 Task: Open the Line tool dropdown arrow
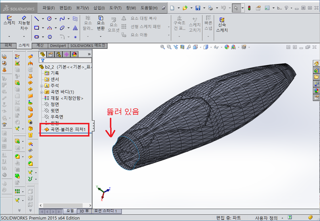[43, 19]
